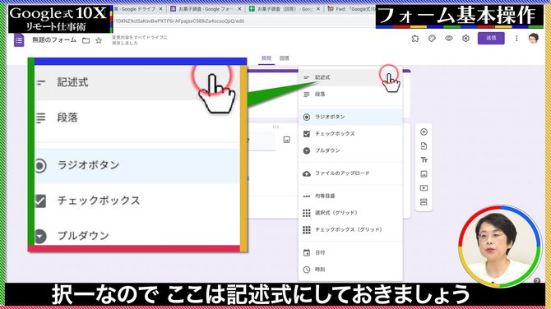
Task: Click the import questions icon
Action: 424,146
